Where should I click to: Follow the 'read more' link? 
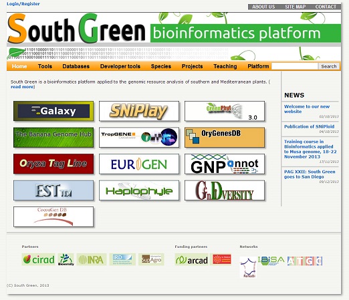(x=22, y=87)
